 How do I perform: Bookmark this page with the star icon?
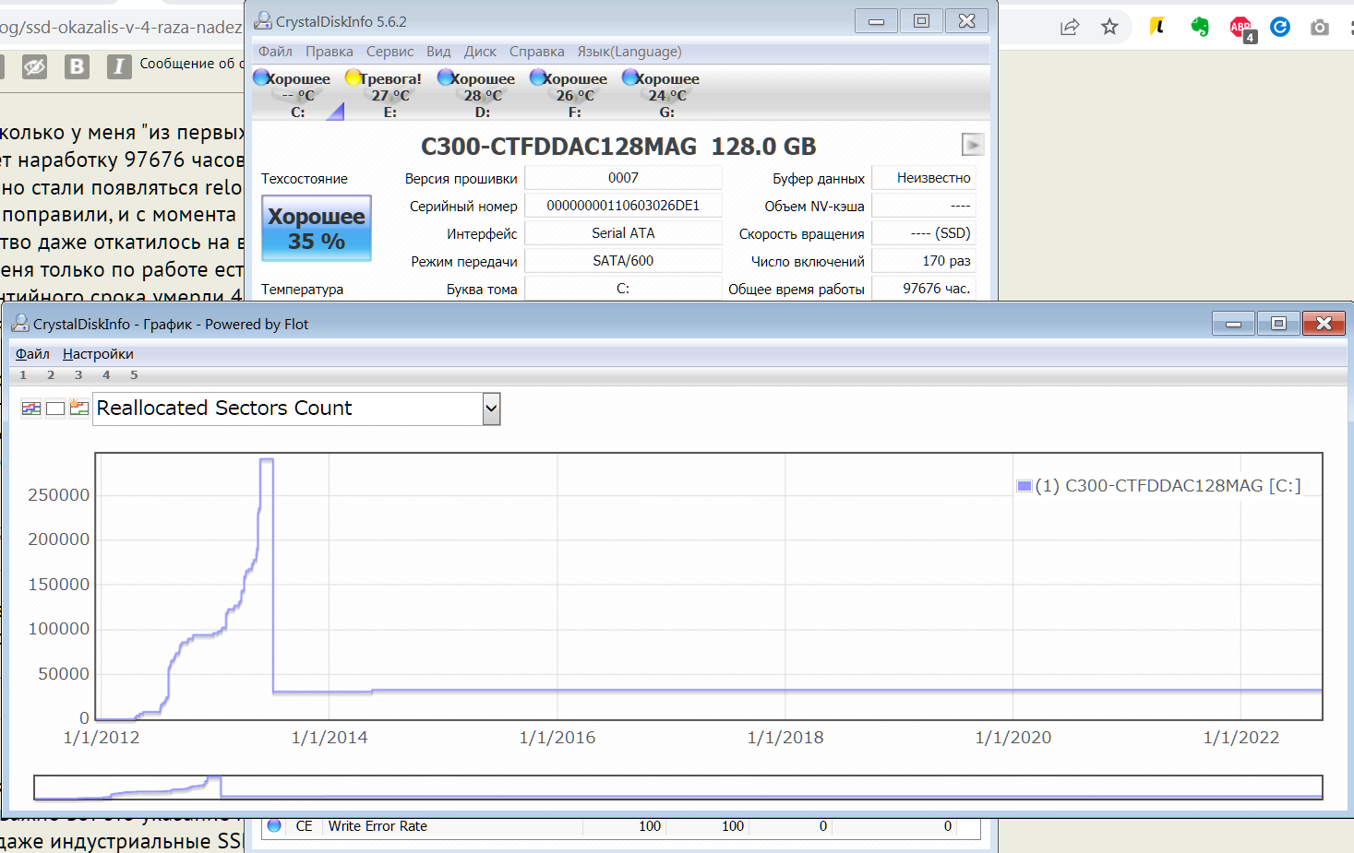1109,27
